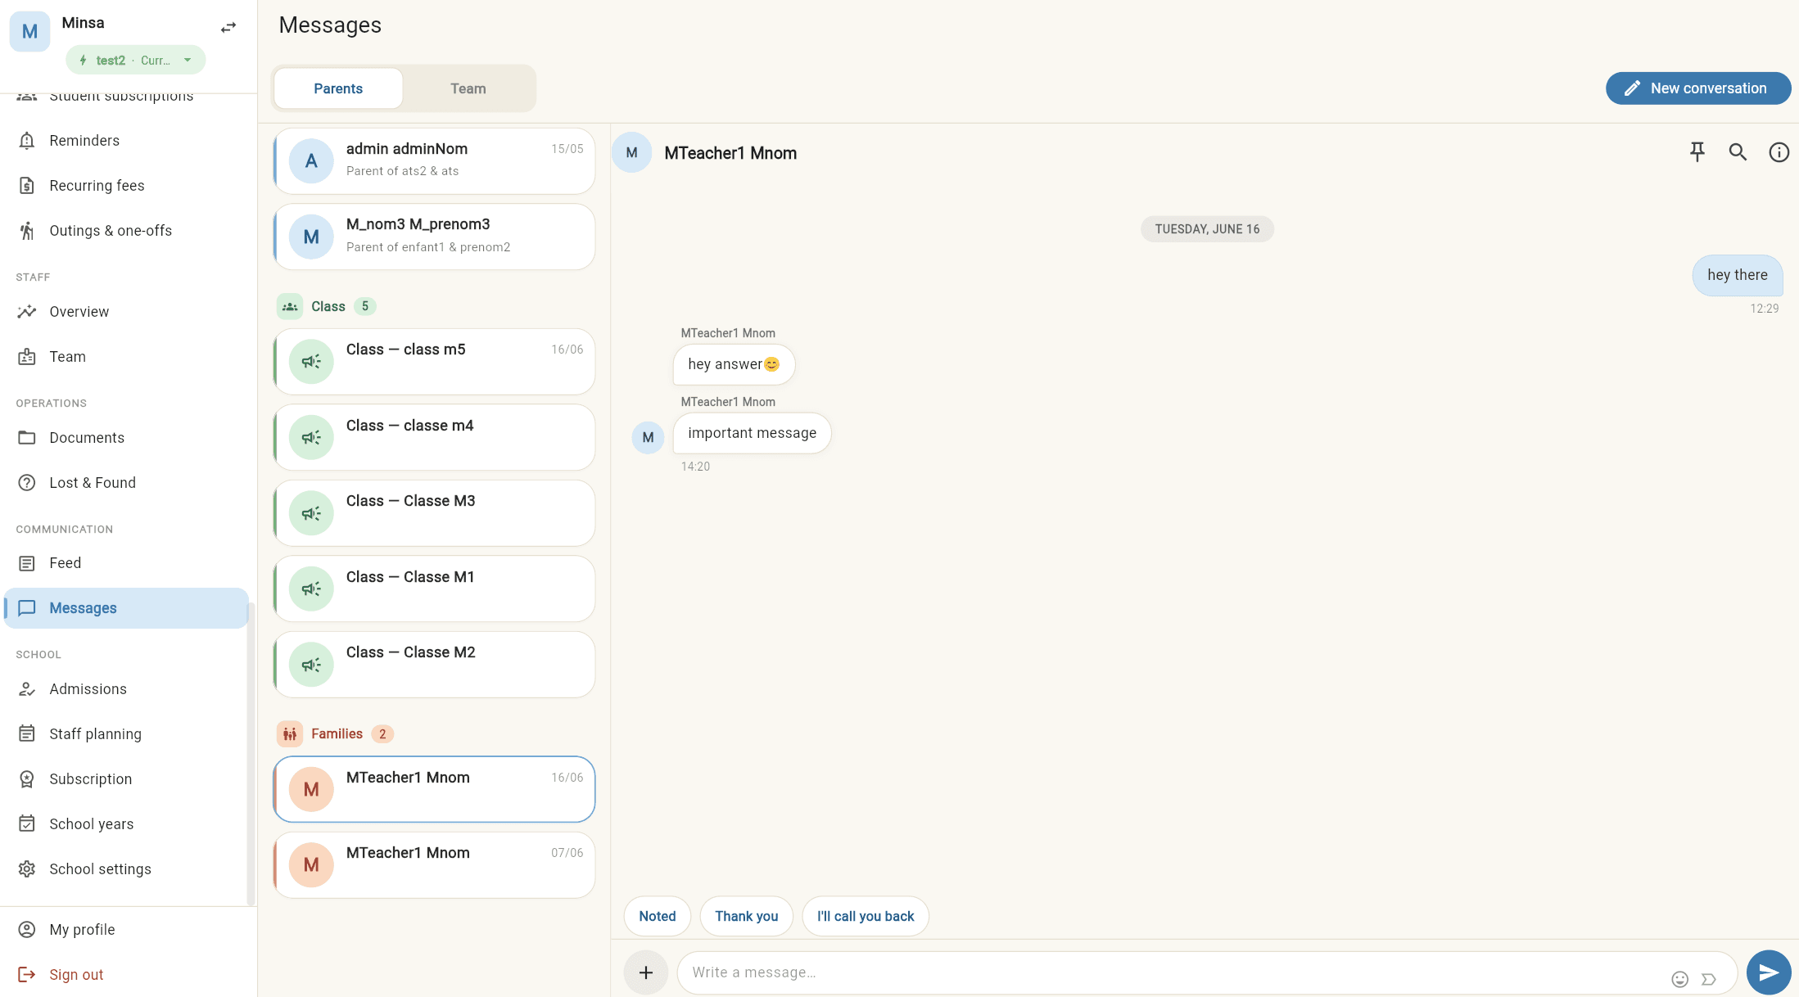
Task: Click the switch account arrows icon
Action: 228,27
